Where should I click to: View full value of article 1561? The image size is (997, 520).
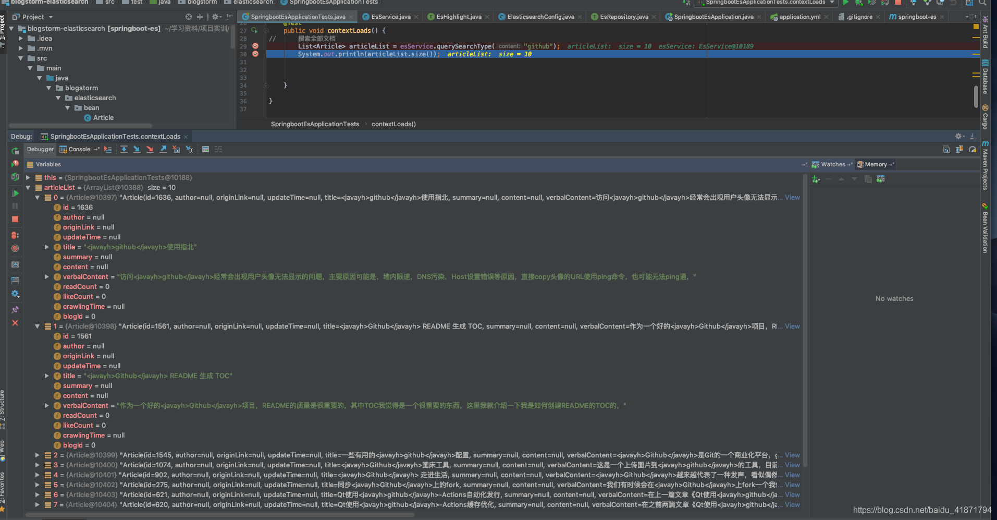[792, 326]
